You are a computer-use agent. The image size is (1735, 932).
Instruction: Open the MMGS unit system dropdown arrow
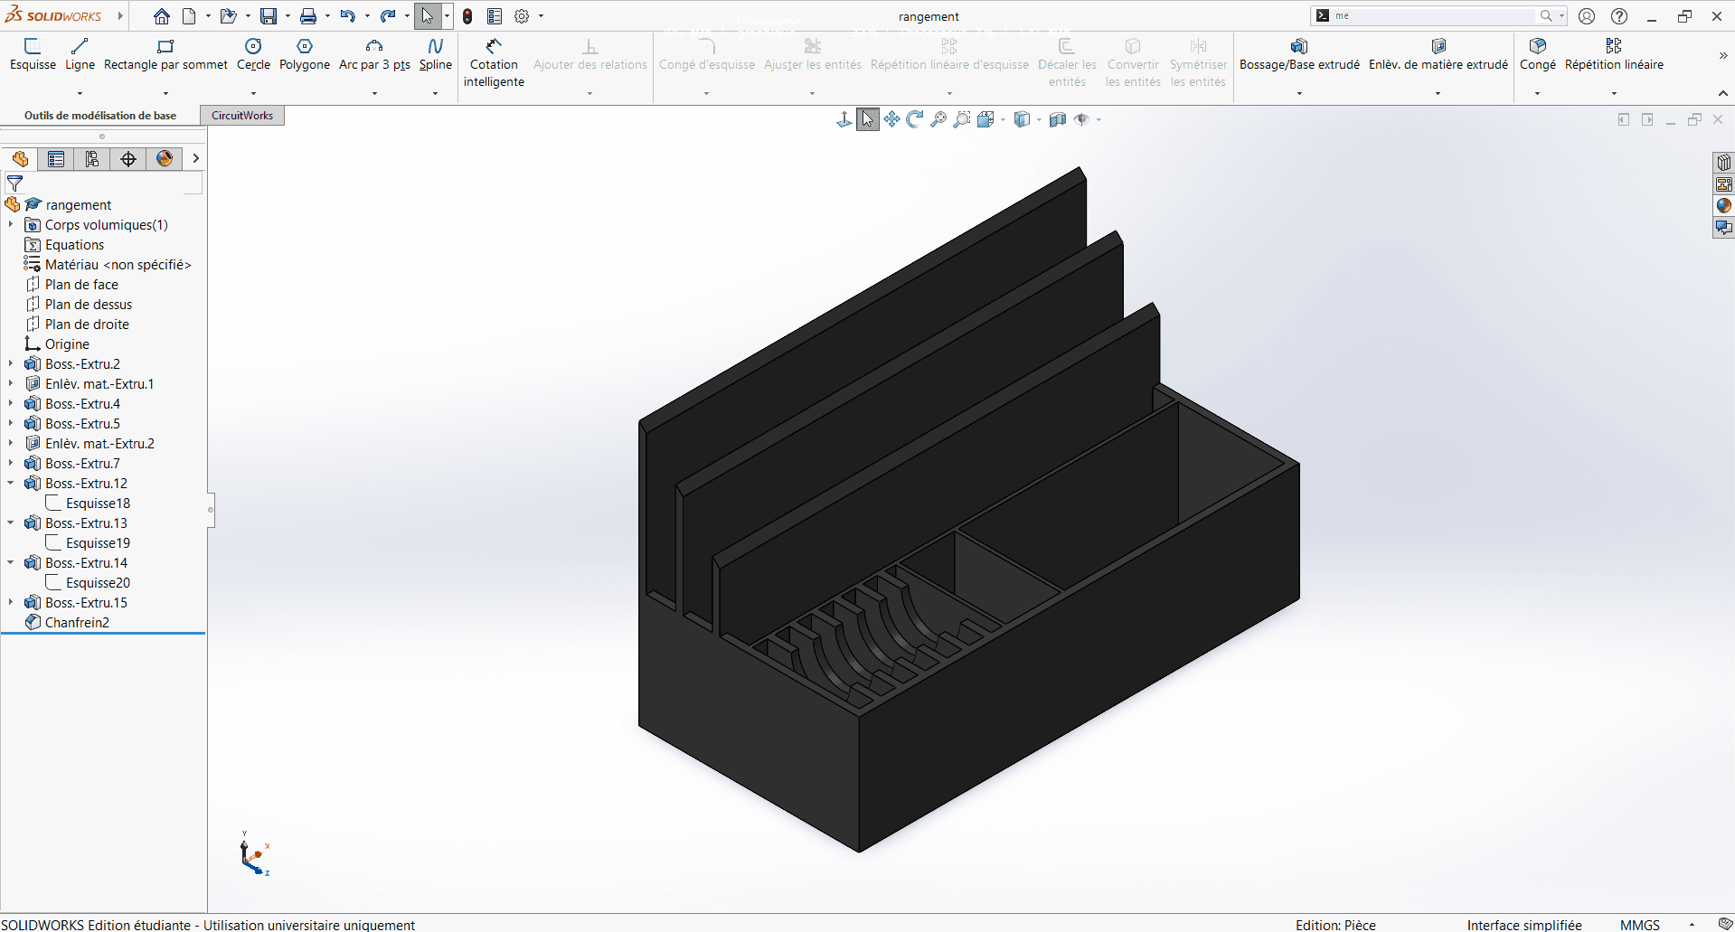tap(1692, 925)
